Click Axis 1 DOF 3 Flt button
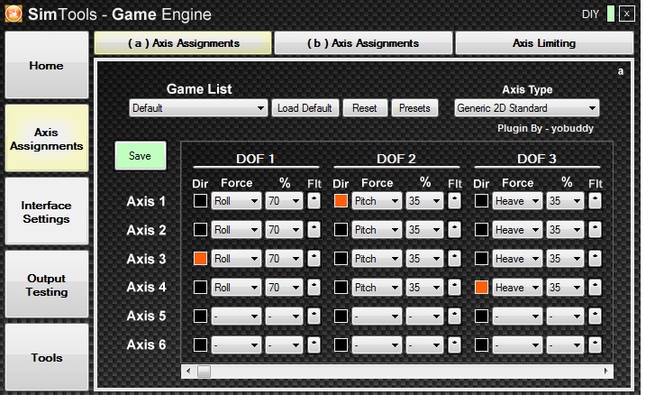This screenshot has height=404, width=646. coord(595,201)
